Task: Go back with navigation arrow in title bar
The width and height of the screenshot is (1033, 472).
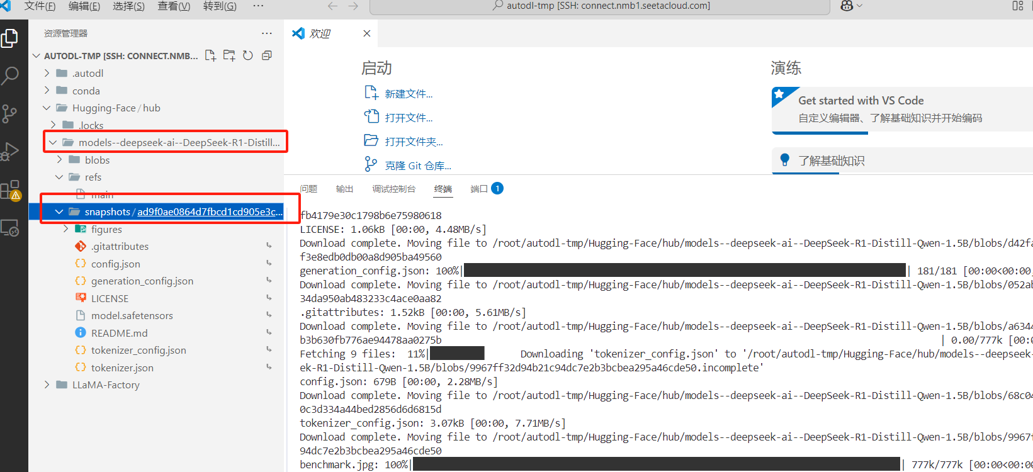Action: click(332, 6)
